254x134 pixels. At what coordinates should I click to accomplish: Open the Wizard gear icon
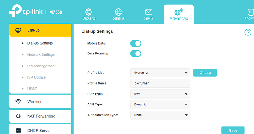point(89,12)
